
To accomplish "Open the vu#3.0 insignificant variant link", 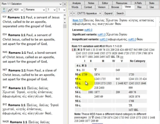I will (x=104, y=39).
